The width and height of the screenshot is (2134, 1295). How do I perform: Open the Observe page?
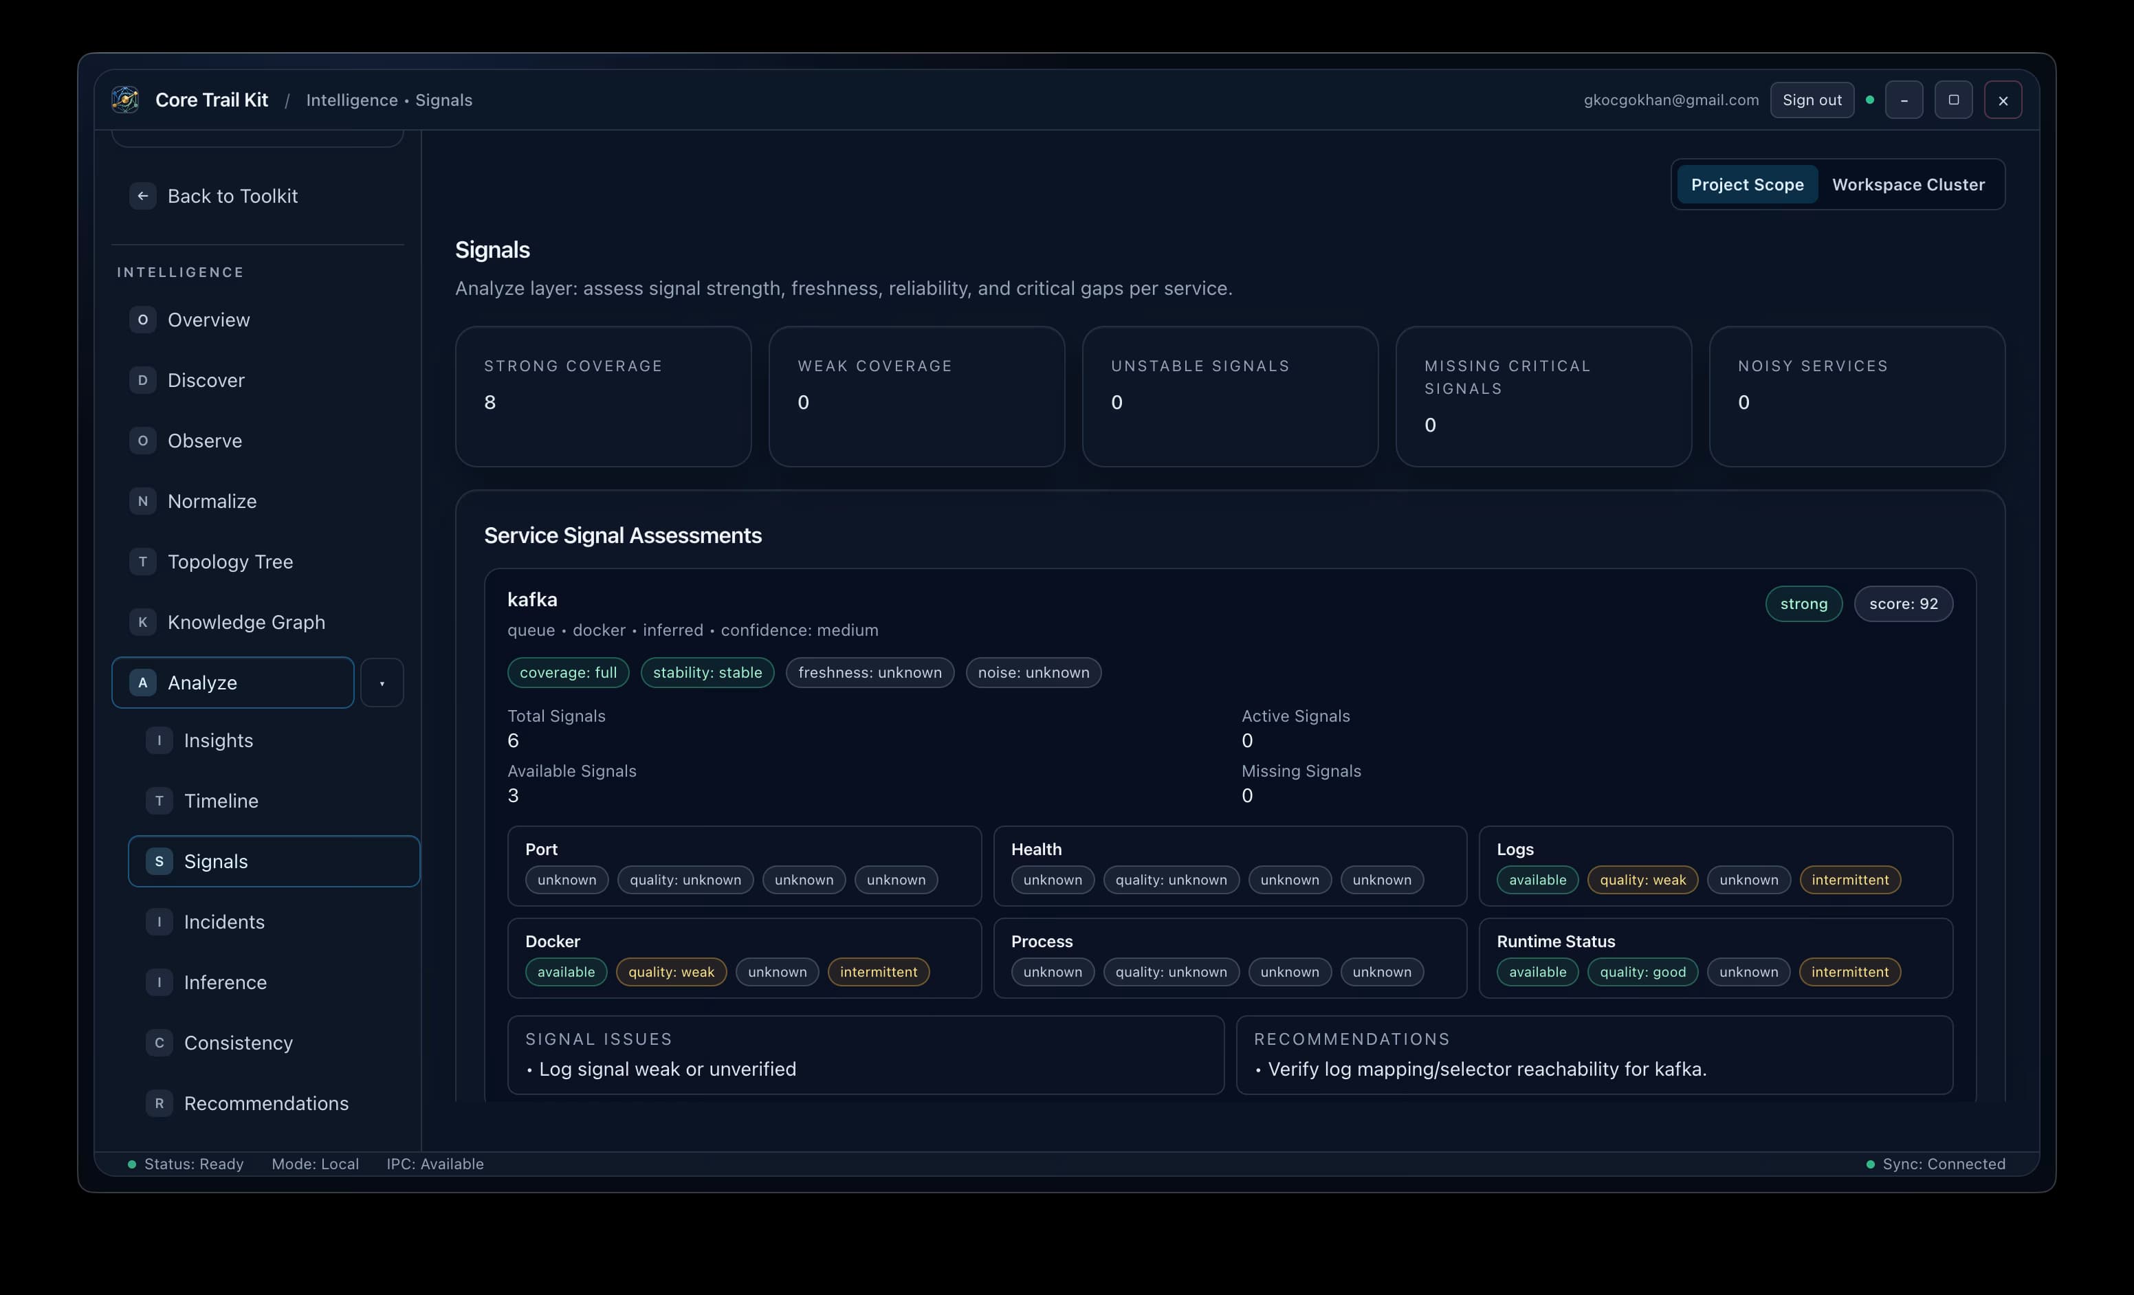tap(258, 441)
